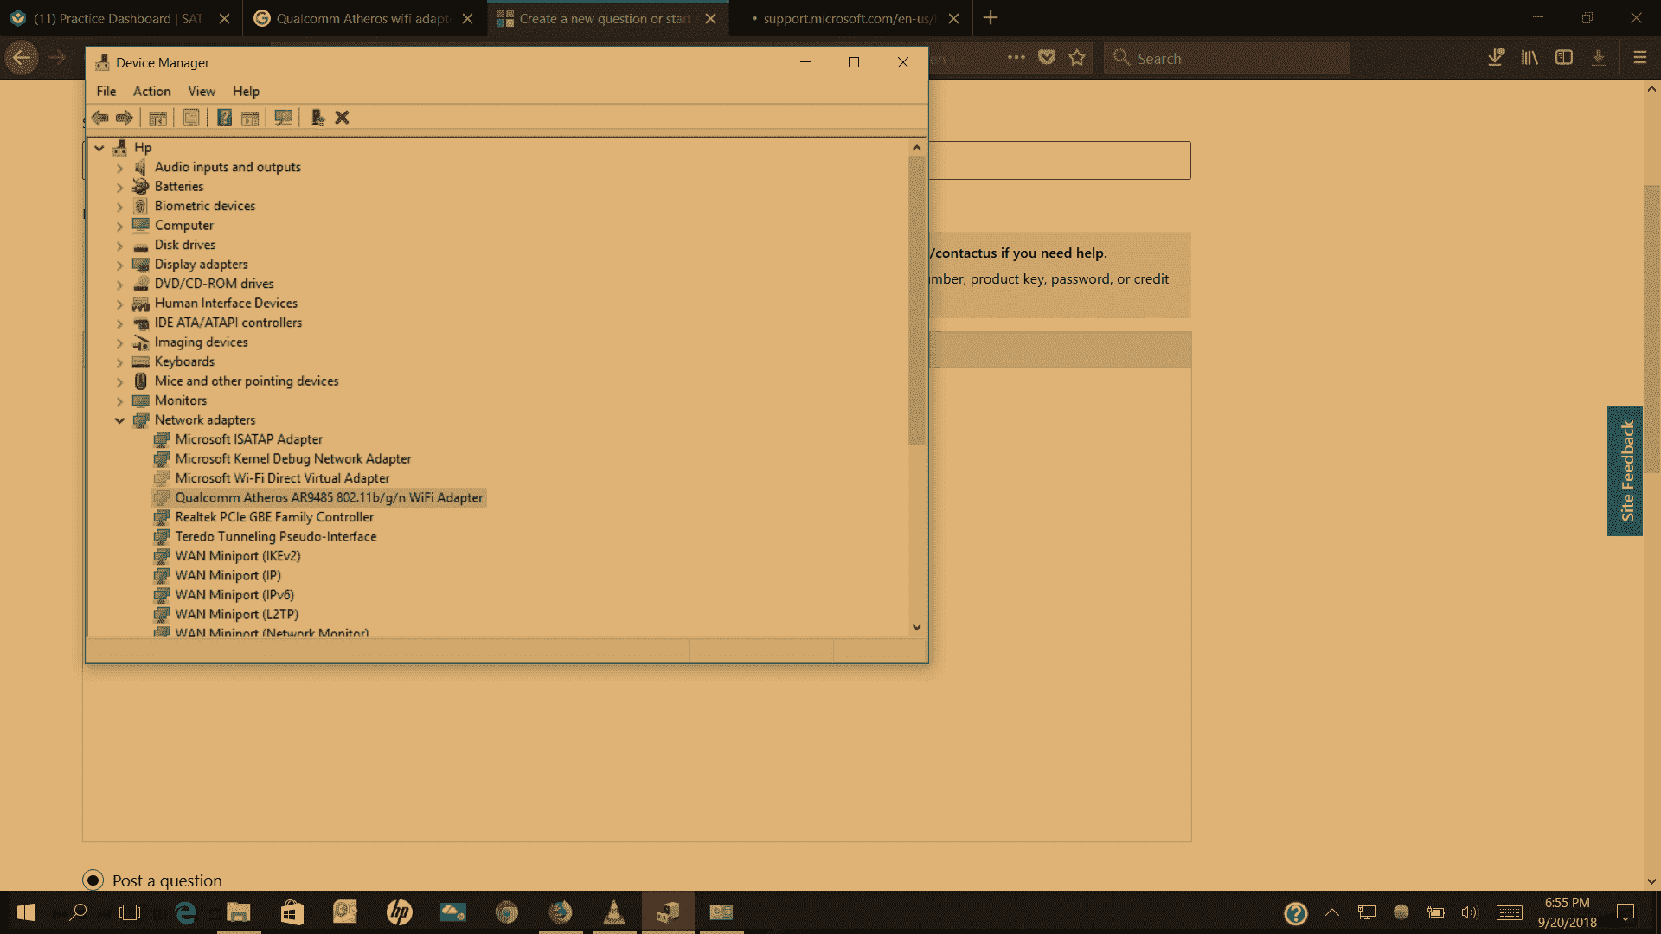This screenshot has height=934, width=1661.
Task: Click Device Manager scrollbar down arrow
Action: tap(917, 628)
